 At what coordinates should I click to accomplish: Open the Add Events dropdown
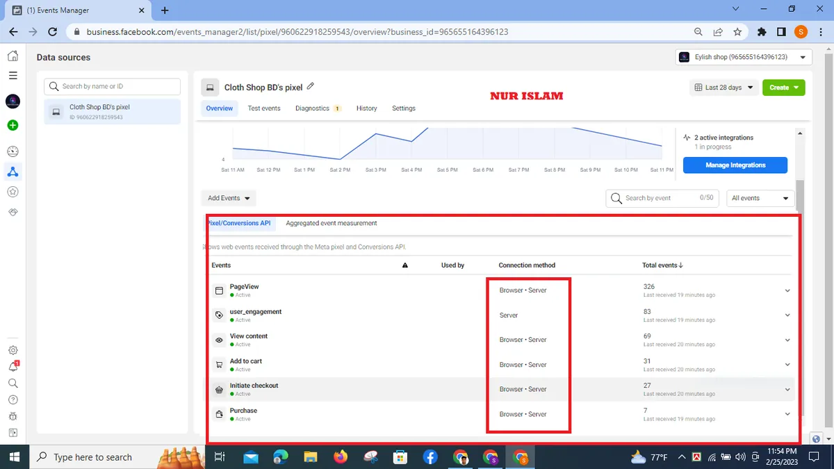pyautogui.click(x=229, y=198)
